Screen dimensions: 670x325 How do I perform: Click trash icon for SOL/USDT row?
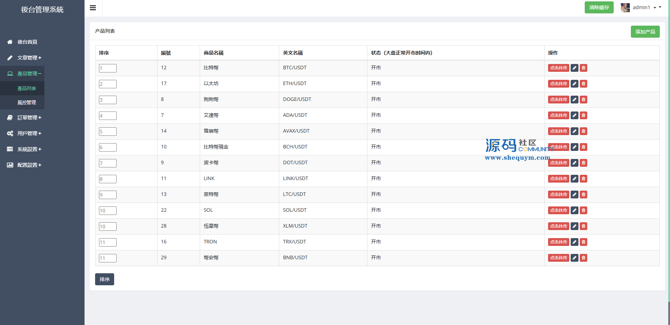[x=583, y=210]
